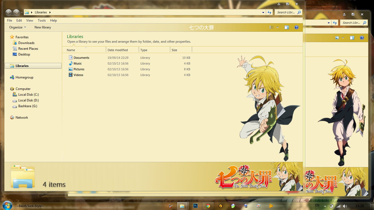Open Photoshop from the taskbar
The height and width of the screenshot is (210, 374).
(x=195, y=206)
